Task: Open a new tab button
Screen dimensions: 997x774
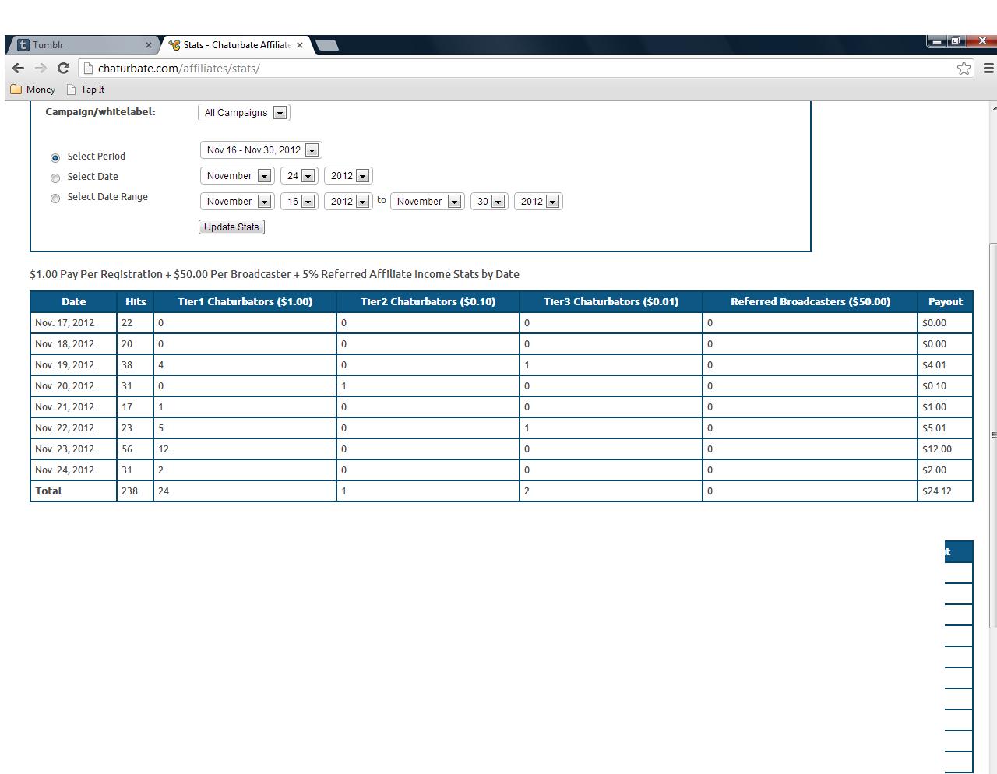Action: [327, 45]
